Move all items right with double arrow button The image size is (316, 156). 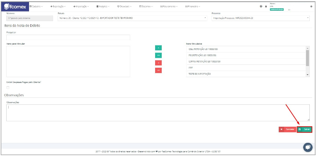point(158,55)
